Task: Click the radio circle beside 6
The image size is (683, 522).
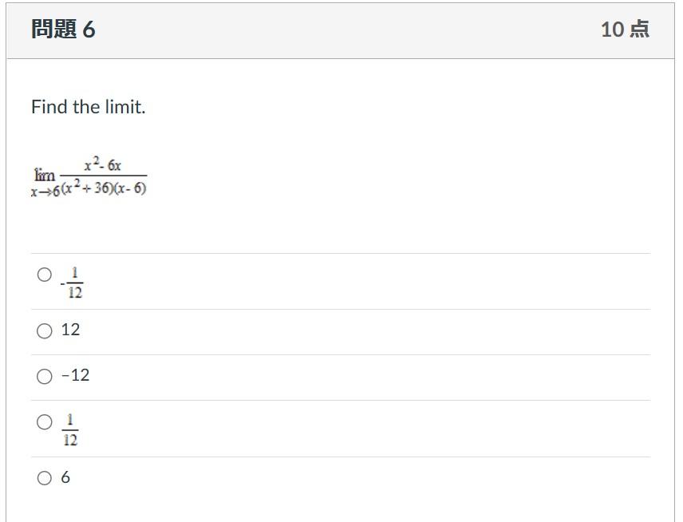Action: (x=44, y=477)
